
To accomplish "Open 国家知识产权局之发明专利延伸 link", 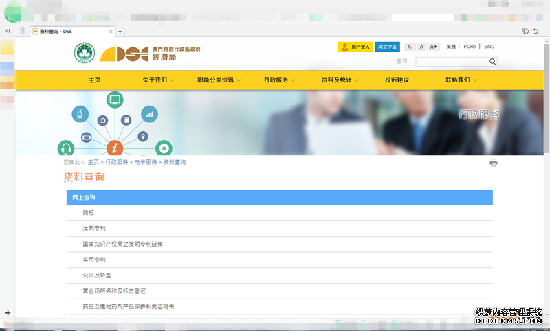I will click(x=122, y=244).
